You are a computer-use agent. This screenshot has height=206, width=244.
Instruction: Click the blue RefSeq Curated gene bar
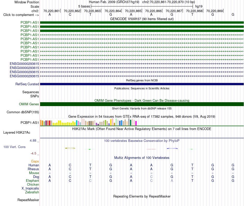(142, 84)
